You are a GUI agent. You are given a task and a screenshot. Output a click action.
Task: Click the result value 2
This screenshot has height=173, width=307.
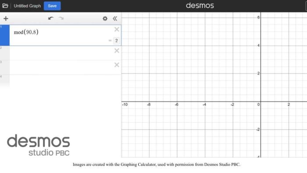click(x=117, y=40)
